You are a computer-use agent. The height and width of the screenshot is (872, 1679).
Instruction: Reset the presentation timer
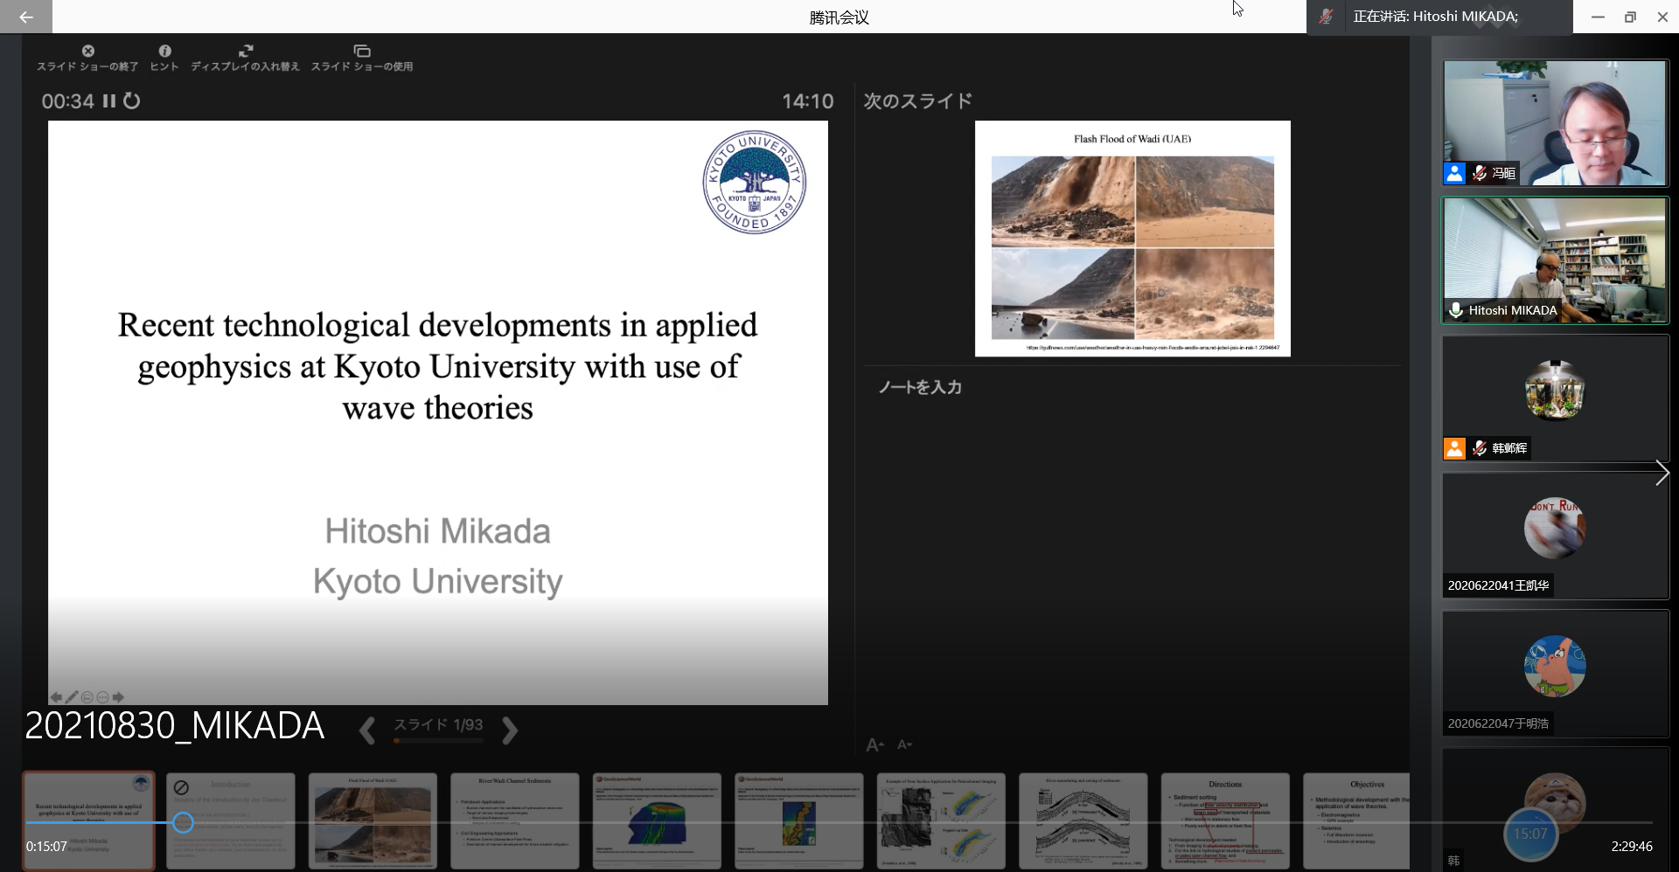[x=132, y=101]
